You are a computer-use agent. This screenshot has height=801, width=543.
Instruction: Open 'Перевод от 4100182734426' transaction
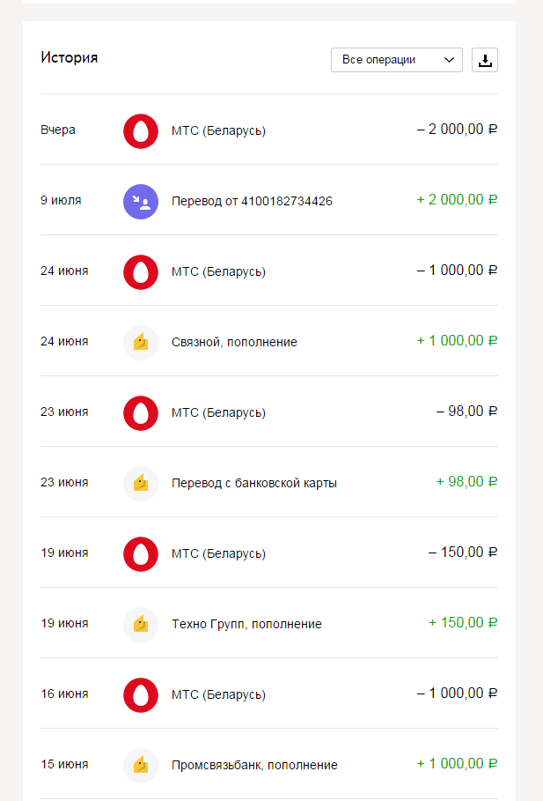pos(252,201)
